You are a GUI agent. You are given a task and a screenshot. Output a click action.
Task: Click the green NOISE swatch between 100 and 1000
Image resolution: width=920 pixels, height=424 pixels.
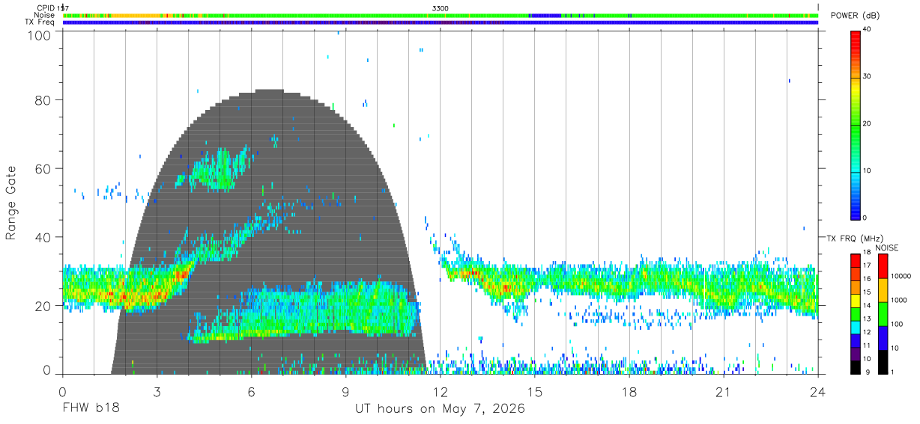[x=883, y=313]
